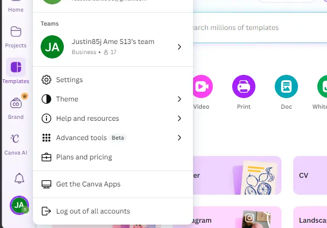This screenshot has height=228, width=327.
Task: Click the JA account avatar in sidebar
Action: (19, 205)
